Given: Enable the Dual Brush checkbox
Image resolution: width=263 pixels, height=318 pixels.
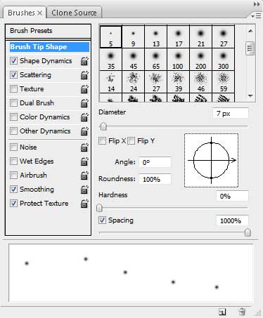Looking at the screenshot, I should pos(13,103).
